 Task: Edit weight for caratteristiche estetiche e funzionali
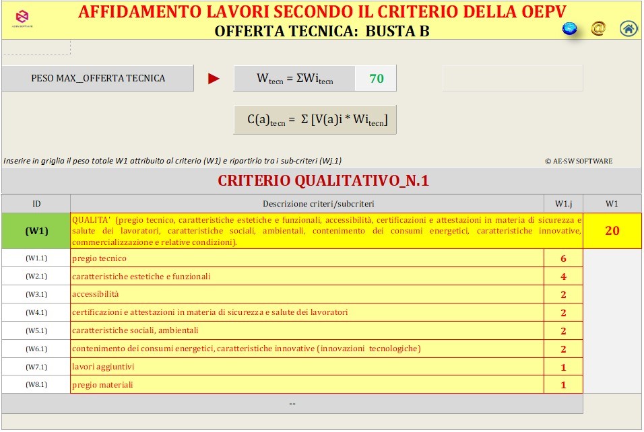coord(563,277)
